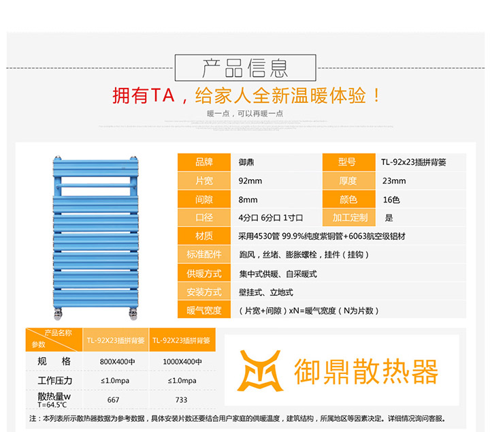Screen dimensions: 490x432
Task: Click the 800X400中 spec cell
Action: pyautogui.click(x=117, y=362)
